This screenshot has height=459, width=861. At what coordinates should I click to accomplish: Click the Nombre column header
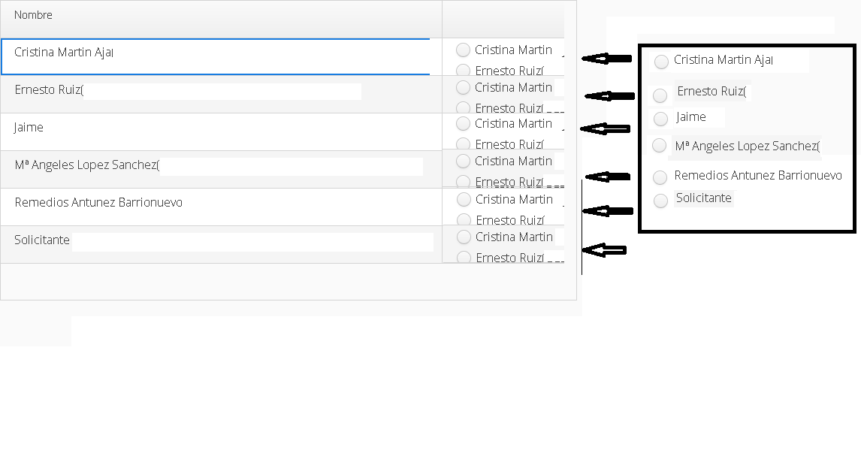click(x=34, y=15)
